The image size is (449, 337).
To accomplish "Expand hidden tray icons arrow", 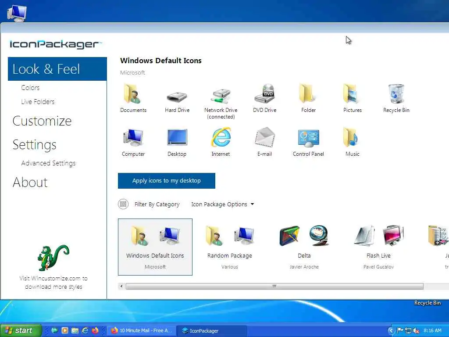I will click(391, 331).
